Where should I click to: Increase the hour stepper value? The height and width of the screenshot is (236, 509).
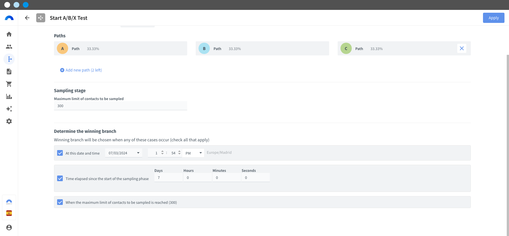click(162, 151)
